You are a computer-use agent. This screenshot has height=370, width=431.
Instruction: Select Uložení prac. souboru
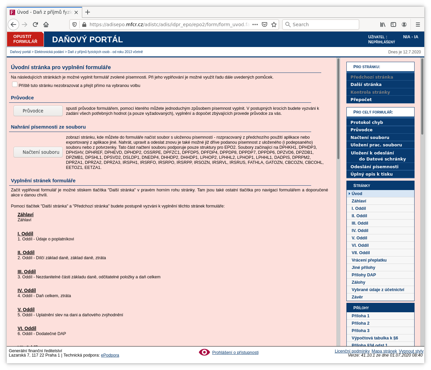(380, 145)
